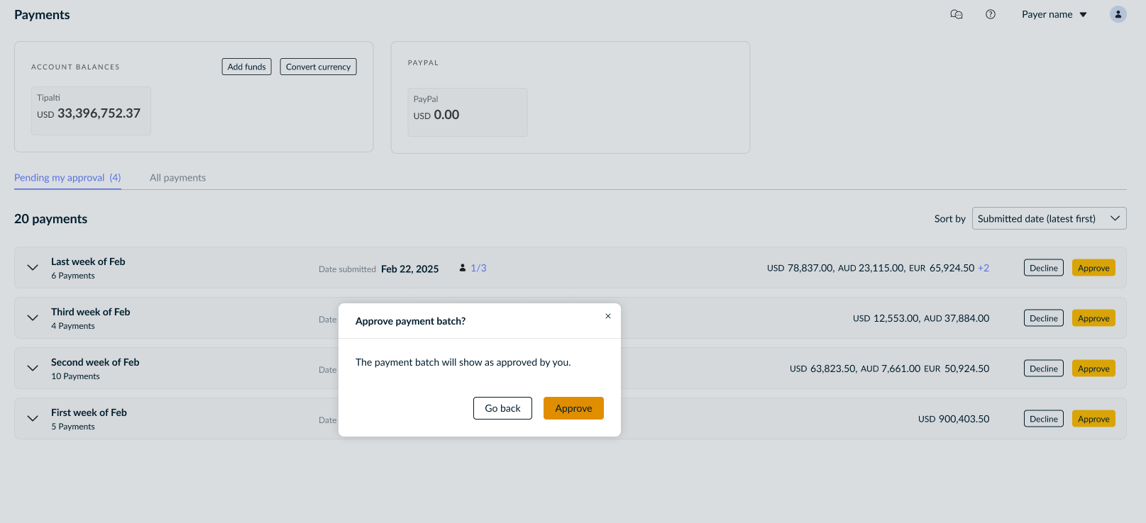Open the Payer name dropdown
1146x523 pixels.
click(1054, 14)
